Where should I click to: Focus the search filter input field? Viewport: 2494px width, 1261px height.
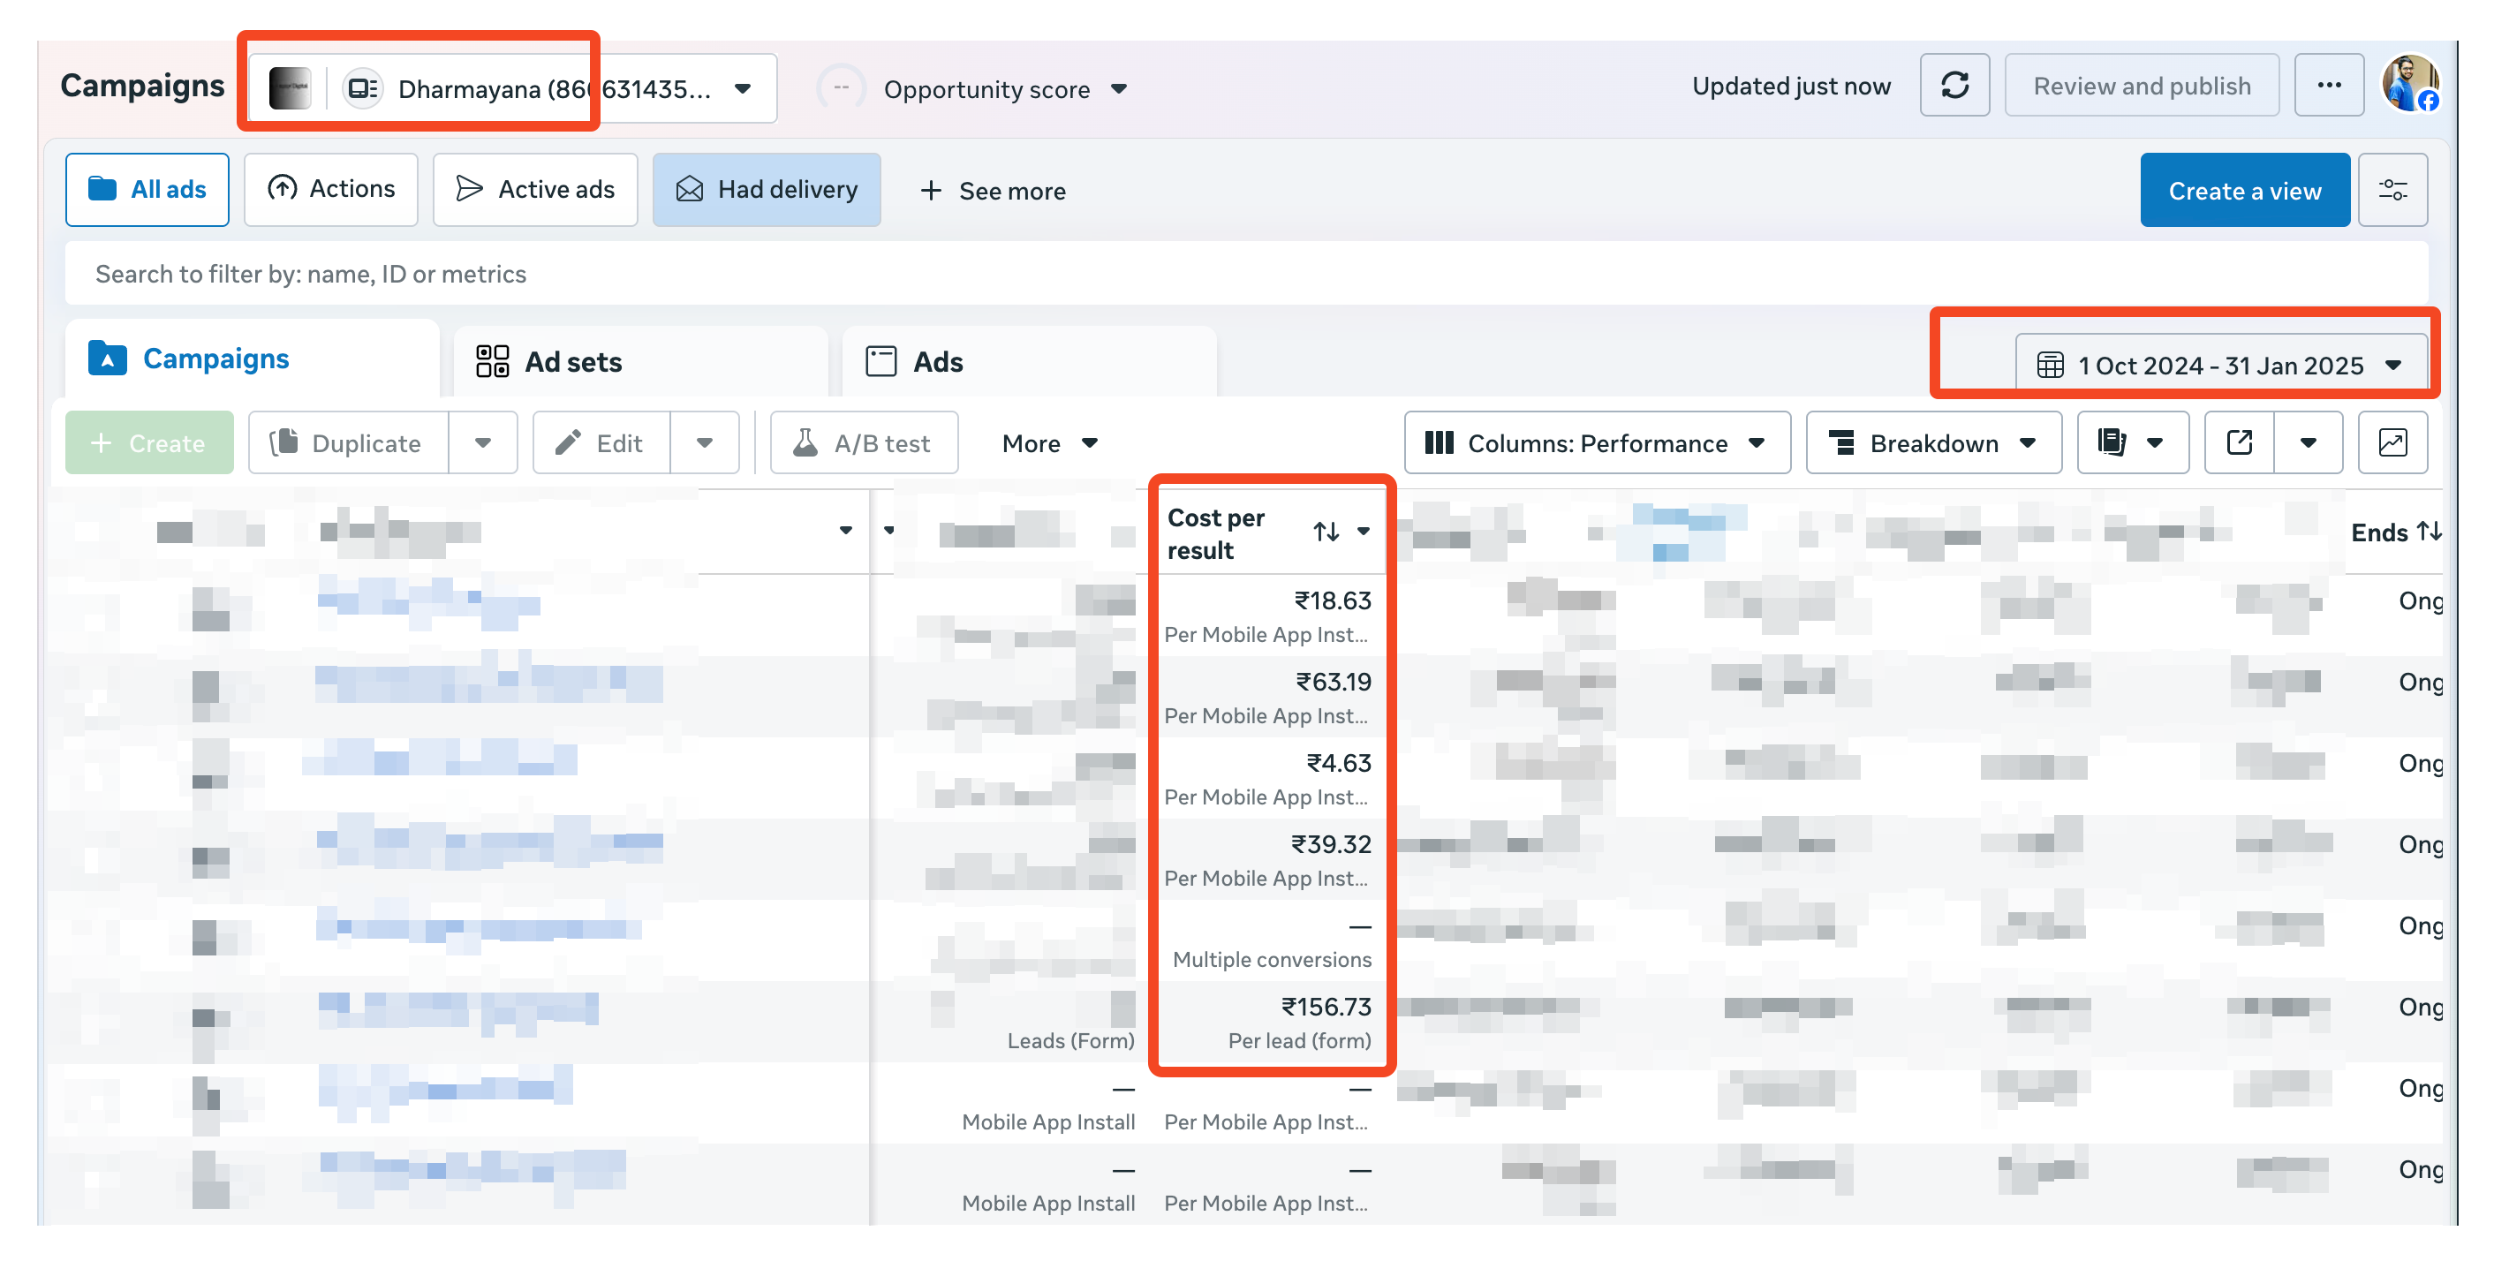tap(1246, 274)
